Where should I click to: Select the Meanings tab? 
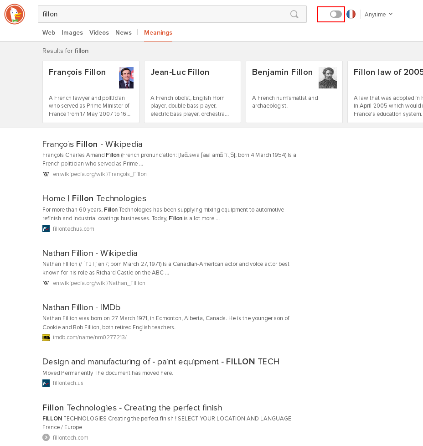(158, 33)
